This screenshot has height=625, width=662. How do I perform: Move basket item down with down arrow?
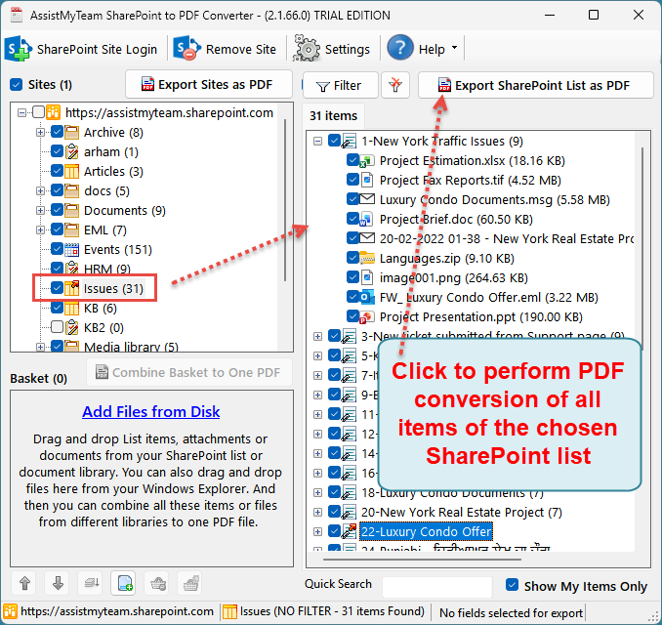point(58,584)
